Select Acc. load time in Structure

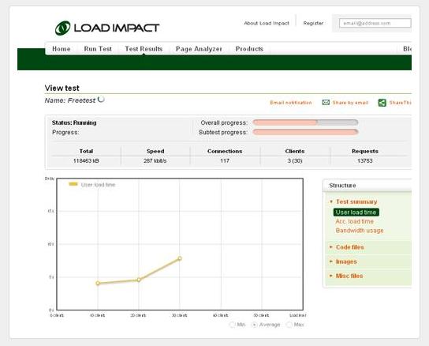click(355, 221)
